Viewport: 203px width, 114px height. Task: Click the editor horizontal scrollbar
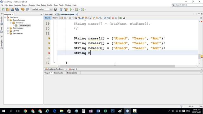pos(117,66)
